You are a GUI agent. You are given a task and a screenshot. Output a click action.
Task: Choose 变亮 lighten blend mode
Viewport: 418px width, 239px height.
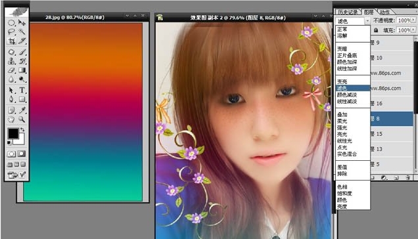[353, 81]
